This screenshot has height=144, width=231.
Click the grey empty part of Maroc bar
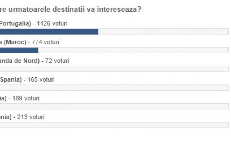click(133, 50)
